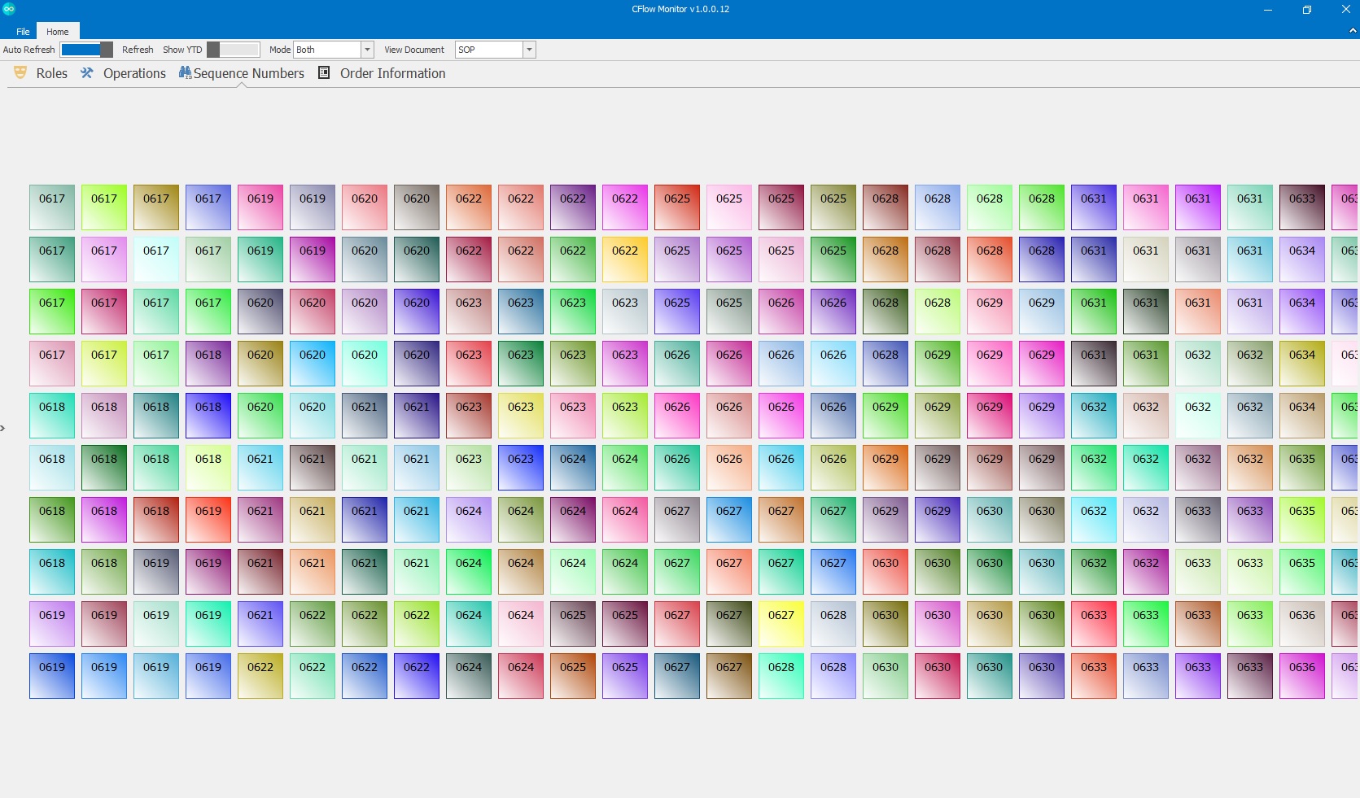Open the View Document dropdown arrow
The height and width of the screenshot is (798, 1360).
(x=529, y=50)
